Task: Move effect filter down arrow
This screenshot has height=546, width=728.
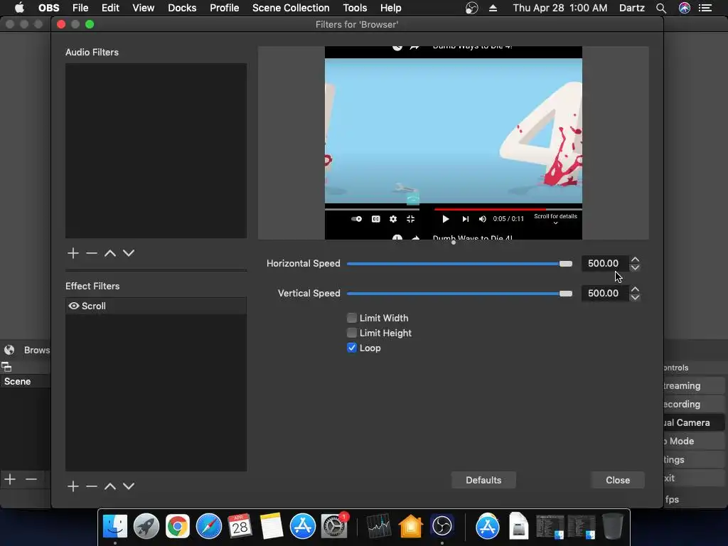Action: tap(129, 486)
